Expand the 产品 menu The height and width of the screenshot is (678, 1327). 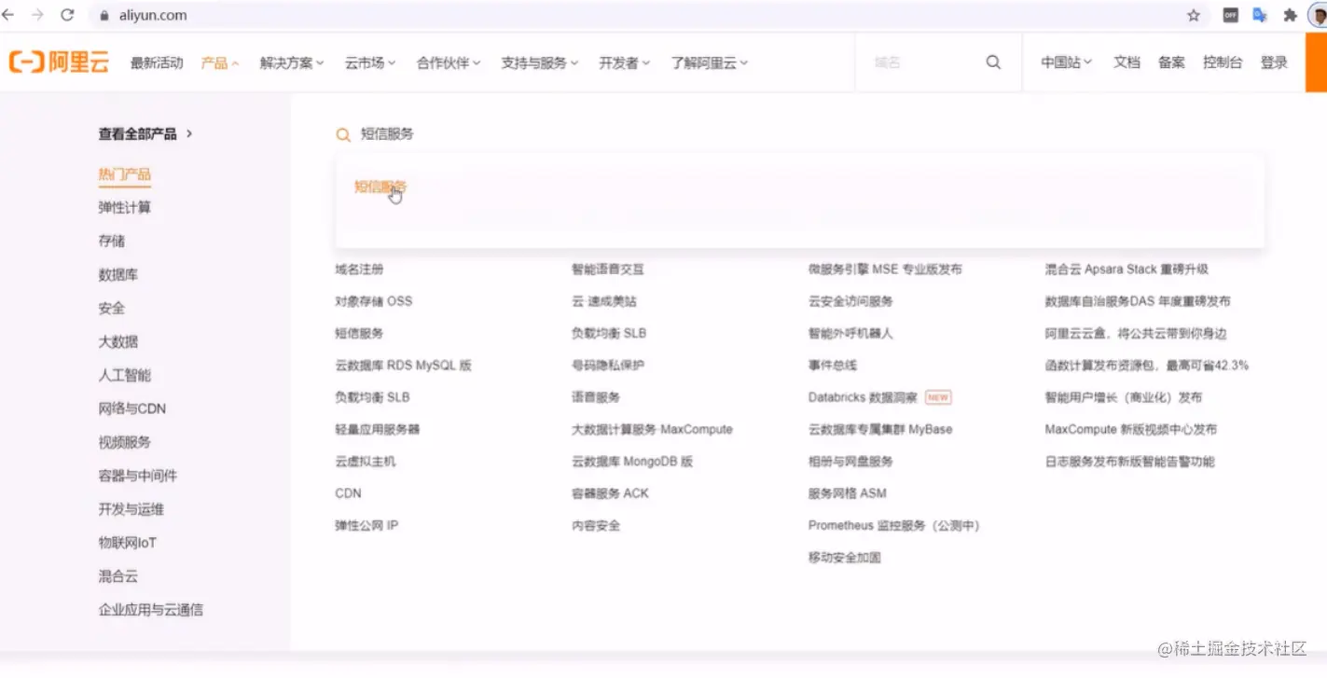point(220,62)
